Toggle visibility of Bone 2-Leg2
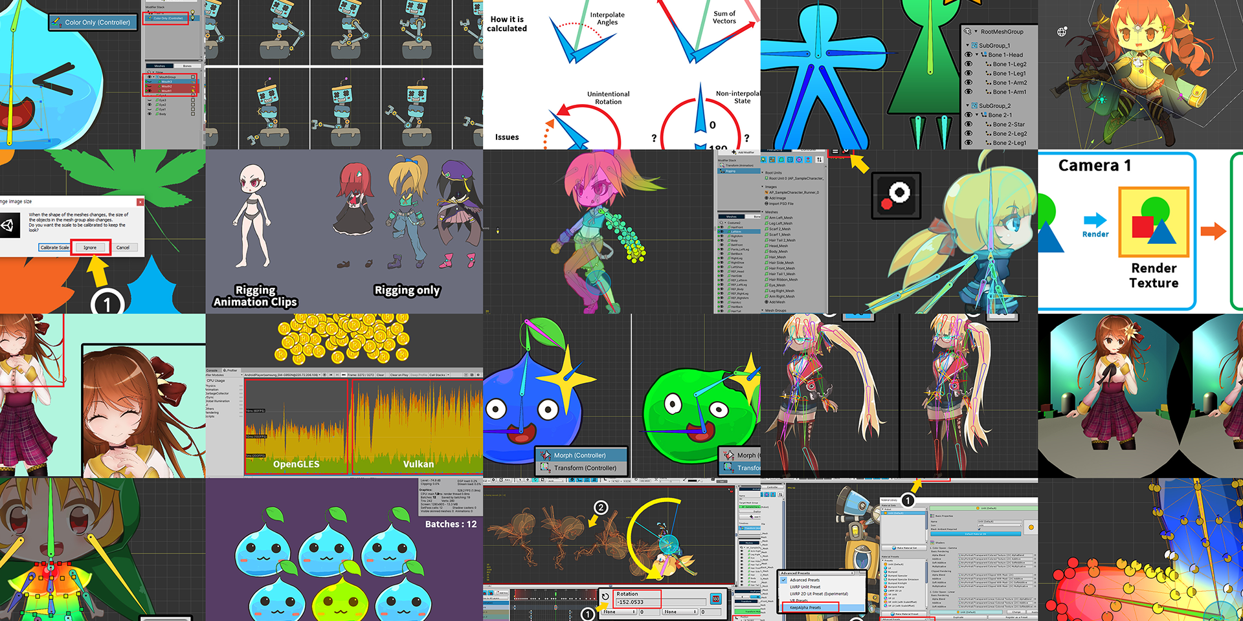The image size is (1243, 621). (x=969, y=133)
